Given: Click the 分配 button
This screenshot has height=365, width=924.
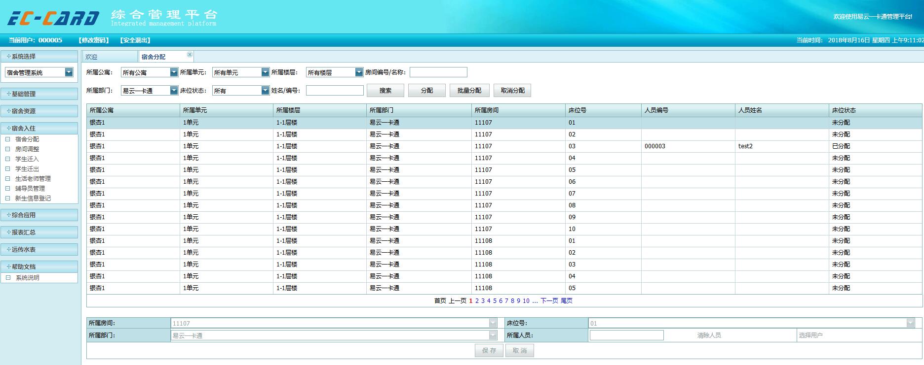Looking at the screenshot, I should pyautogui.click(x=427, y=91).
